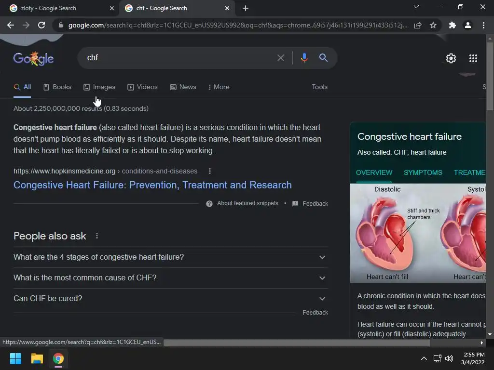Select the All results tab
Viewport: 494px width, 370px height.
[22, 87]
